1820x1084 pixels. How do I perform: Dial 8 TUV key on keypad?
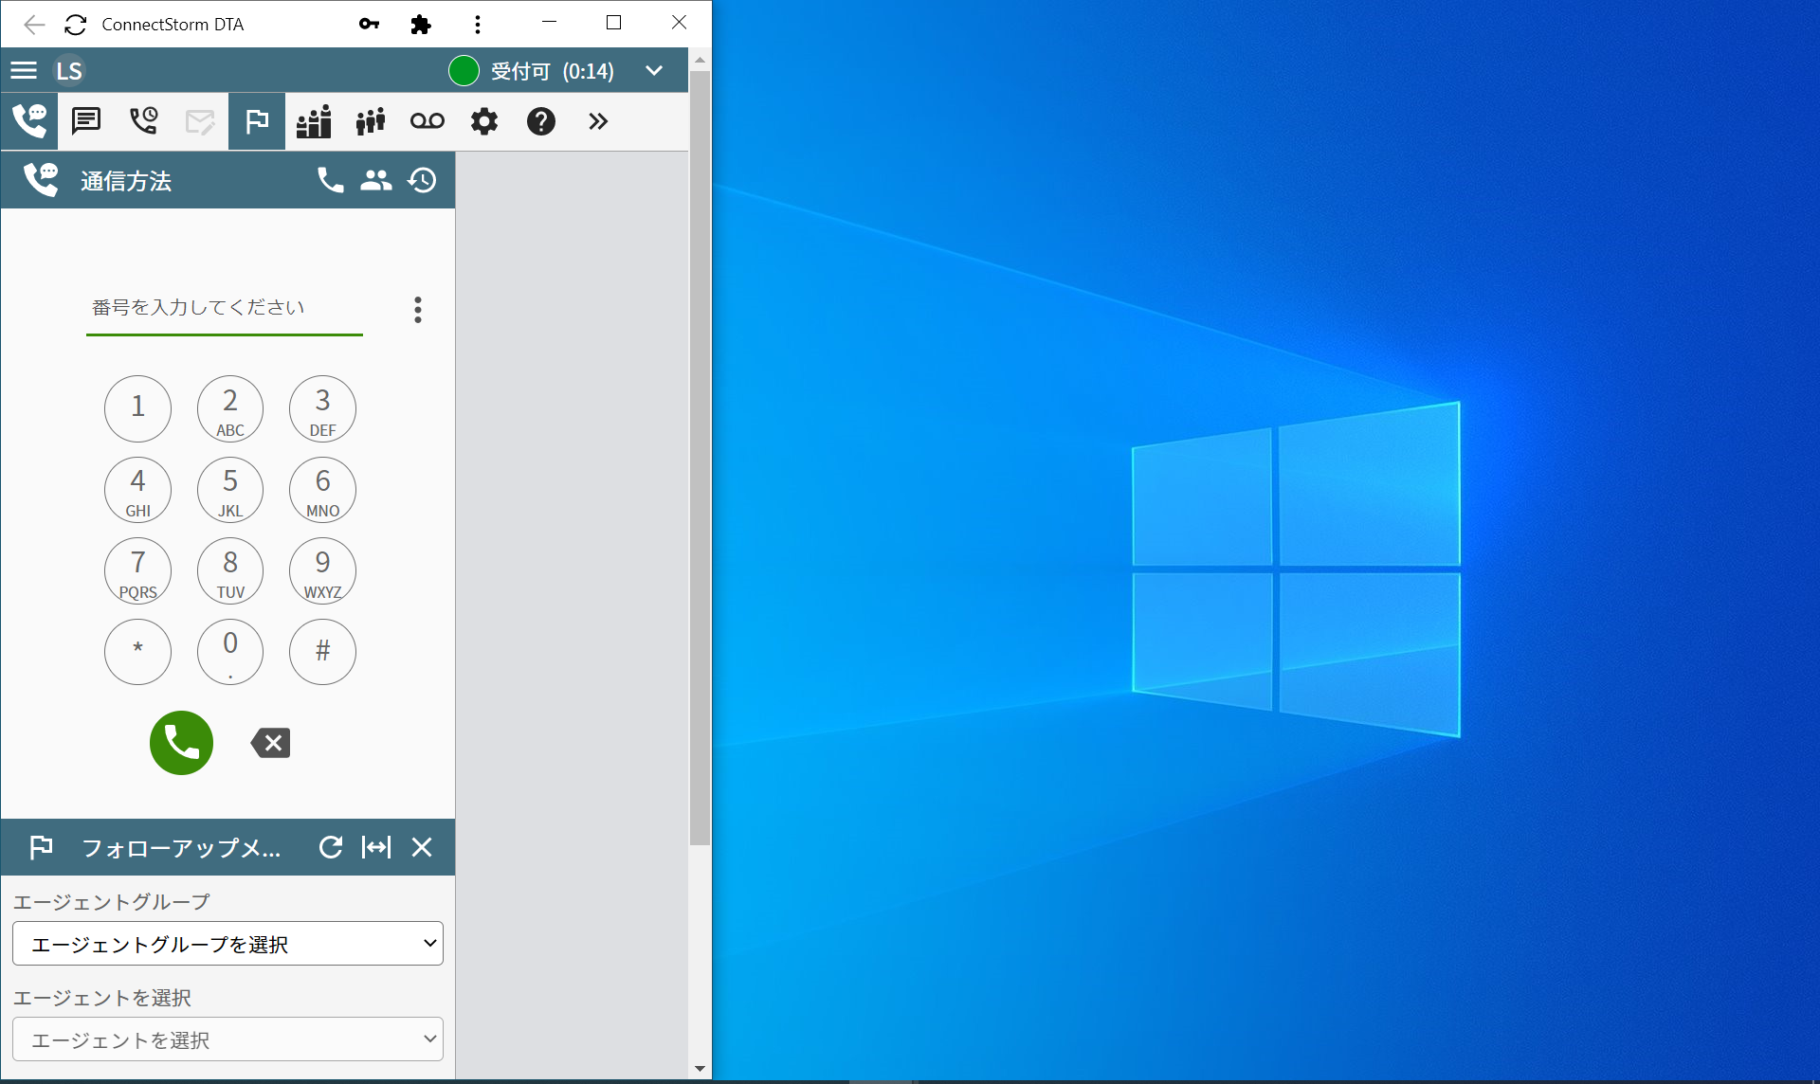tap(230, 571)
